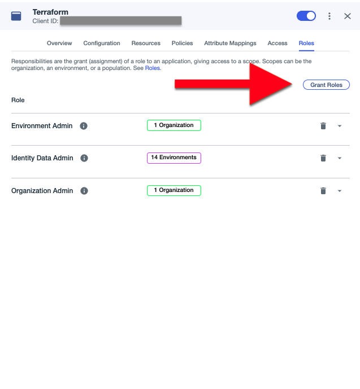Show info for Identity Data Admin role
Image resolution: width=360 pixels, height=389 pixels.
coord(84,158)
